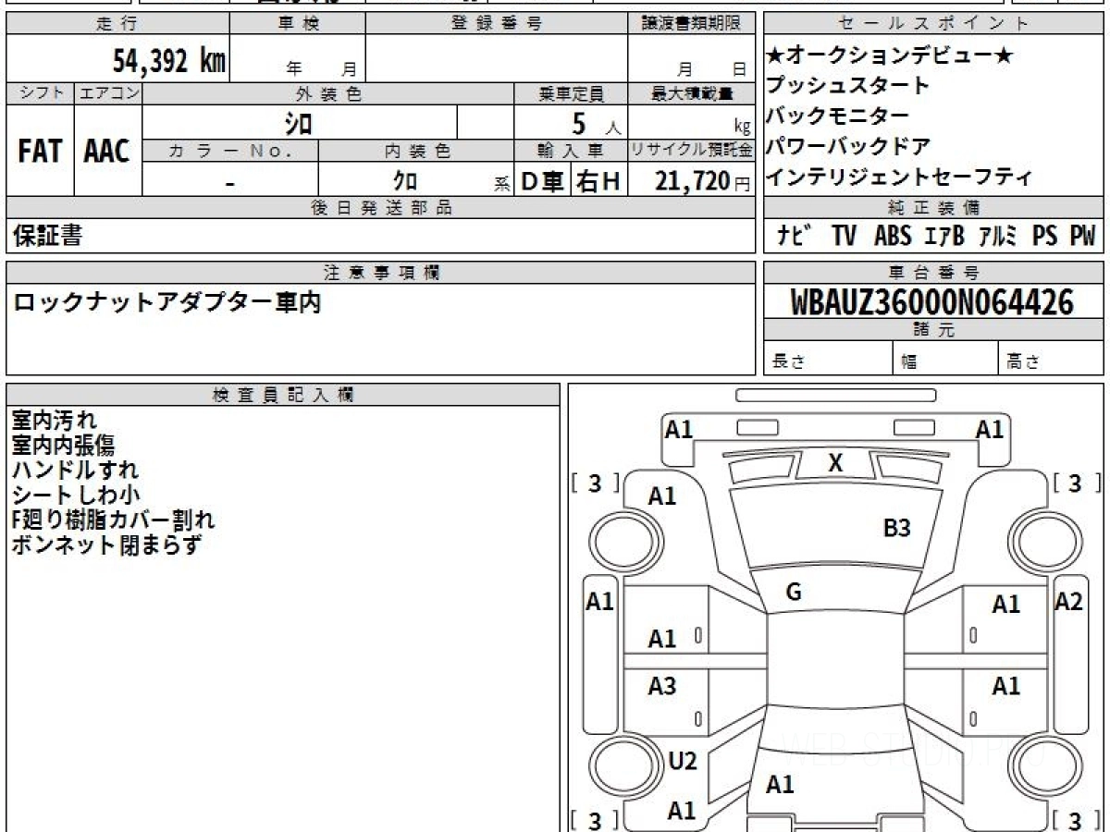The height and width of the screenshot is (832, 1110).
Task: Click the exterior color value シロ
Action: click(x=298, y=123)
